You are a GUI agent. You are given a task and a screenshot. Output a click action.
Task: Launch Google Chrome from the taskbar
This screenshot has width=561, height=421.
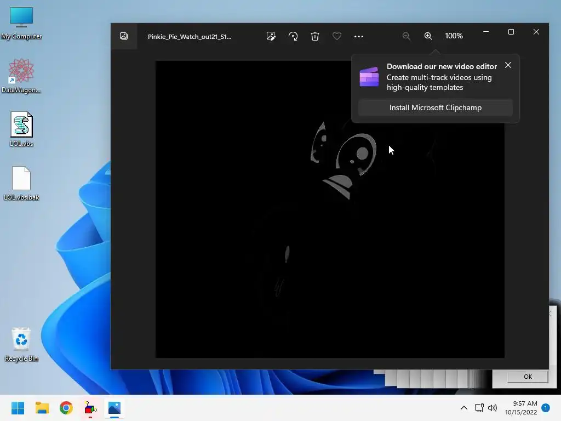pos(66,408)
